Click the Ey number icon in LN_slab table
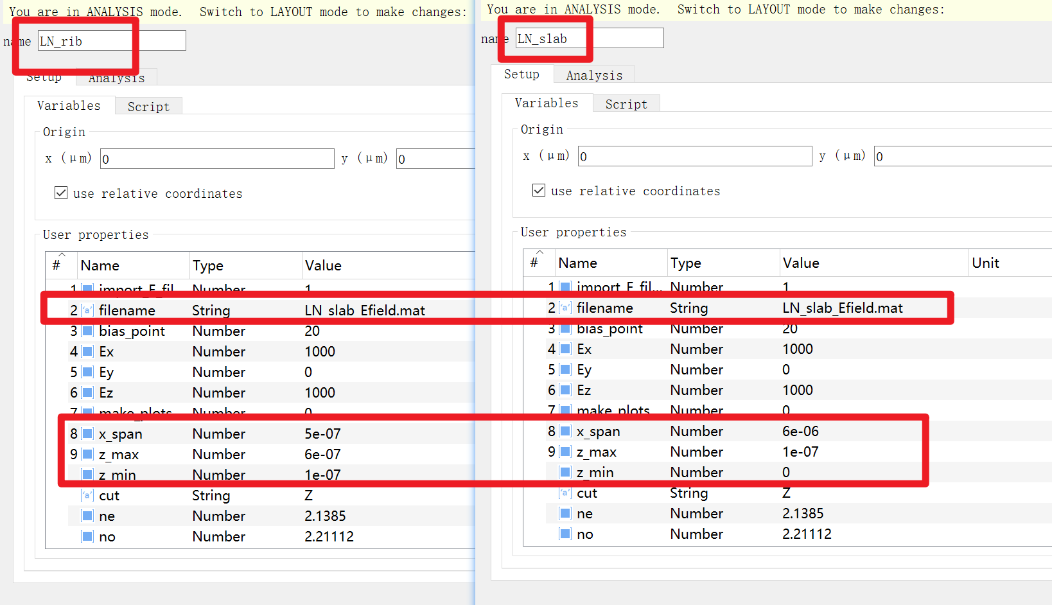Screen dimensions: 1052x605 (x=565, y=369)
